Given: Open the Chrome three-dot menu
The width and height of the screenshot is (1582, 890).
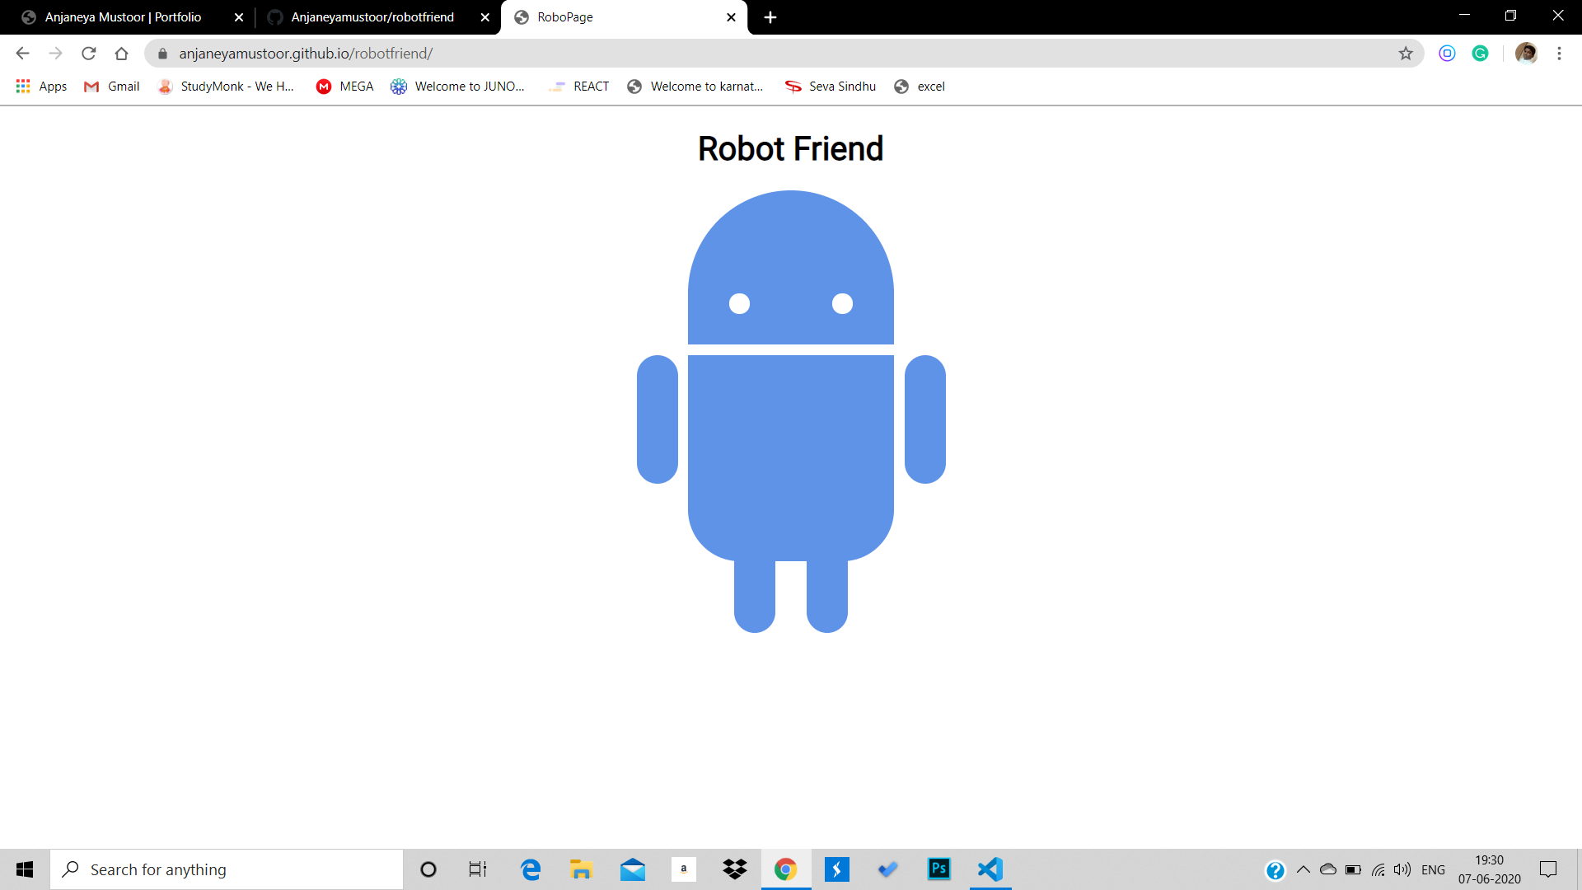Looking at the screenshot, I should 1559,54.
